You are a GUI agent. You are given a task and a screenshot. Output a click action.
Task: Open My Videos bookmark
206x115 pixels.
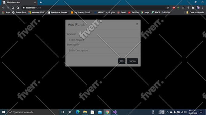click(81, 12)
